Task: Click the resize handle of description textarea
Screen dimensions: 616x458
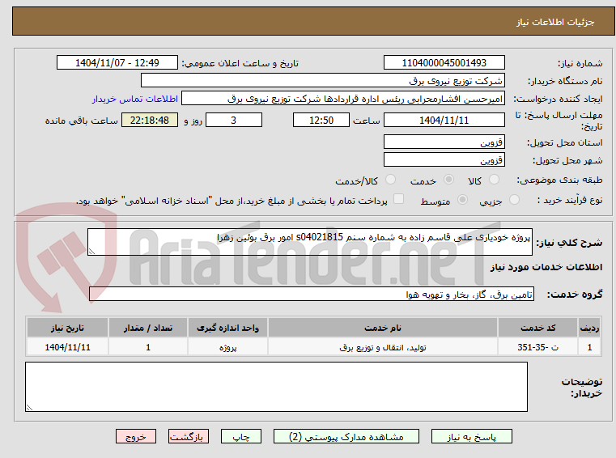Action: pyautogui.click(x=91, y=252)
